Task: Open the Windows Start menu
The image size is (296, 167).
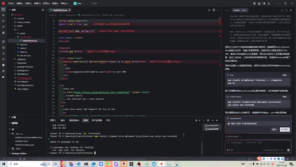Action: tap(3, 164)
